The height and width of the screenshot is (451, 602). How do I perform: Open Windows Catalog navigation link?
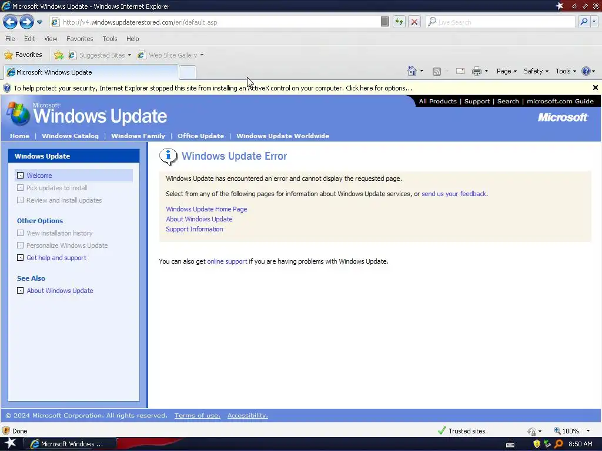pos(71,136)
